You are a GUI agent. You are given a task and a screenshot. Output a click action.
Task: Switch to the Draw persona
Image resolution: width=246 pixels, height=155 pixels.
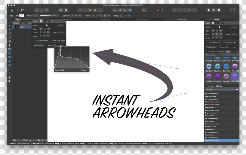[12, 10]
